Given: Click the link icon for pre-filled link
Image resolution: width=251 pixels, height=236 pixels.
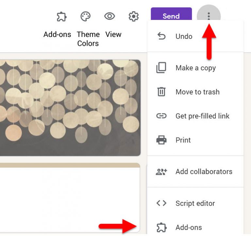Looking at the screenshot, I should (x=161, y=116).
